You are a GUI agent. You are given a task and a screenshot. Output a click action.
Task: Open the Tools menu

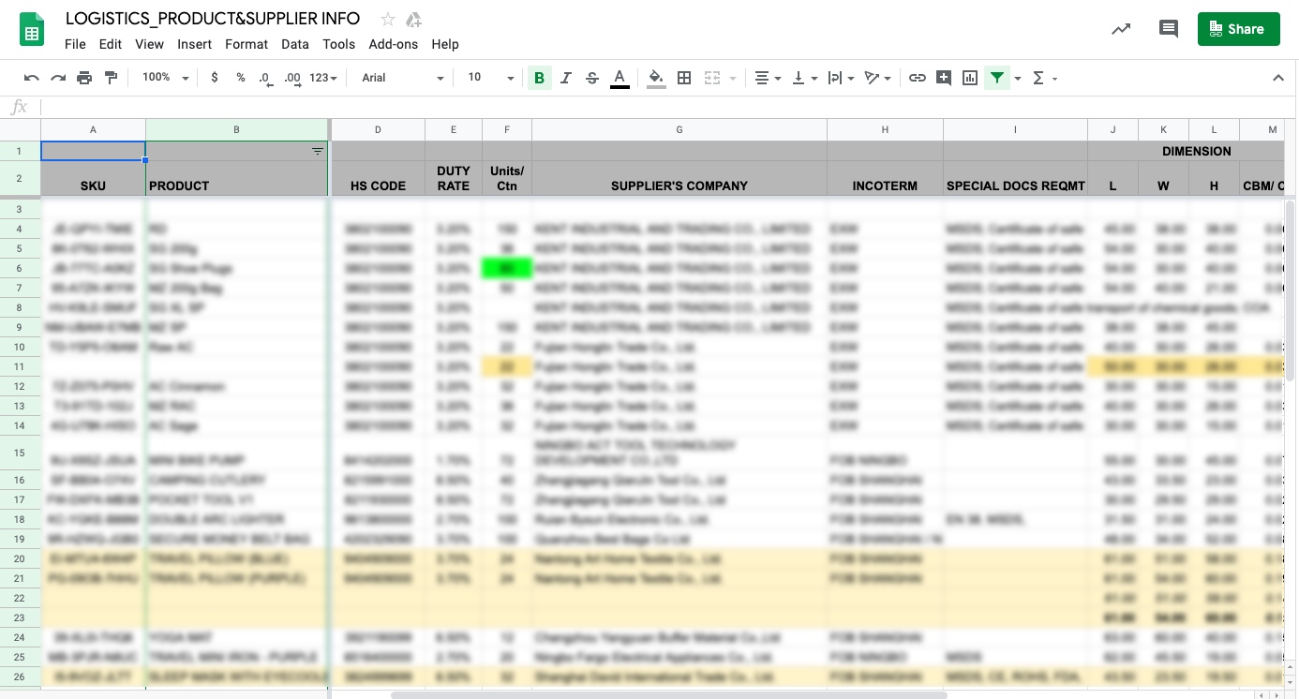pyautogui.click(x=338, y=44)
